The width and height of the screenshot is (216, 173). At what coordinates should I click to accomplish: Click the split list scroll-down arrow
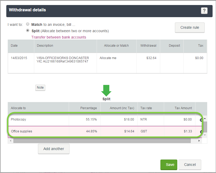[205, 135]
